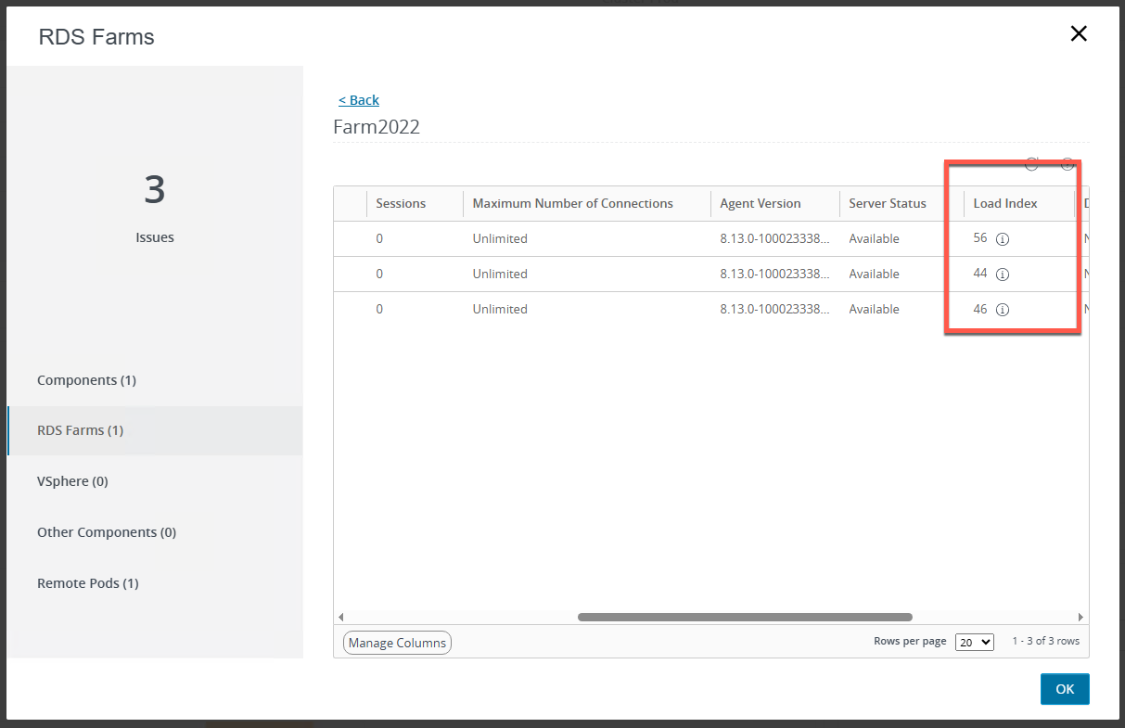The height and width of the screenshot is (728, 1125).
Task: Sort by the Sessions column header
Action: [x=401, y=203]
